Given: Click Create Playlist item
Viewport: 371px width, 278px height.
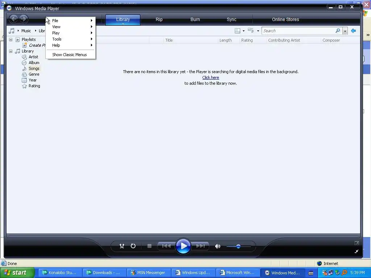Looking at the screenshot, I should [37, 45].
